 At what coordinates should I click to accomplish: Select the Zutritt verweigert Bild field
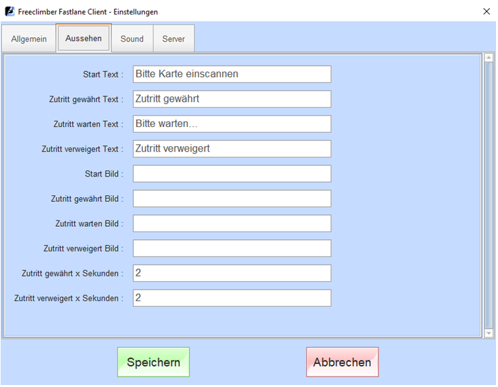click(231, 248)
